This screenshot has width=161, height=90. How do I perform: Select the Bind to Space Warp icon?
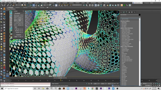pos(13,5)
